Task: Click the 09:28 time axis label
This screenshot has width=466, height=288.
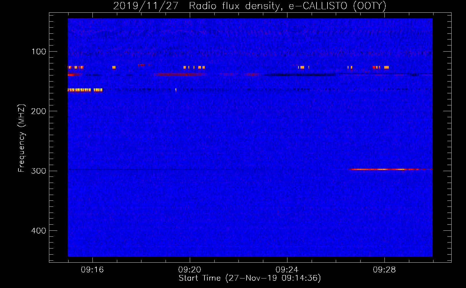Action: pyautogui.click(x=384, y=270)
